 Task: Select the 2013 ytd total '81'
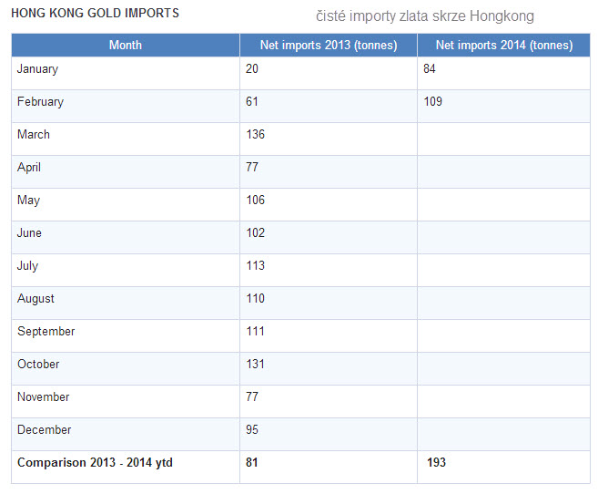pyautogui.click(x=252, y=463)
